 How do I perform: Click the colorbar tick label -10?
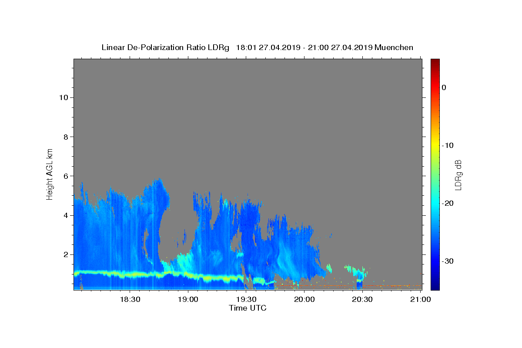click(448, 145)
